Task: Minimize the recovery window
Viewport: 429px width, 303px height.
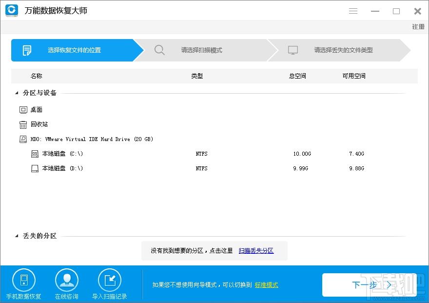Action: point(375,11)
